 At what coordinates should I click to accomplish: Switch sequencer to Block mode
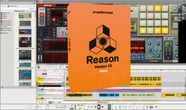40,74
